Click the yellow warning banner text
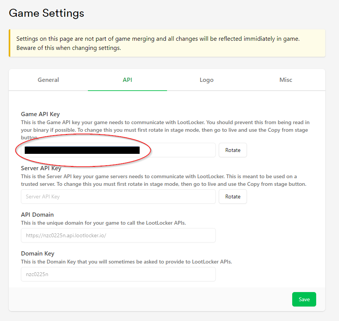The height and width of the screenshot is (321, 339). point(158,43)
